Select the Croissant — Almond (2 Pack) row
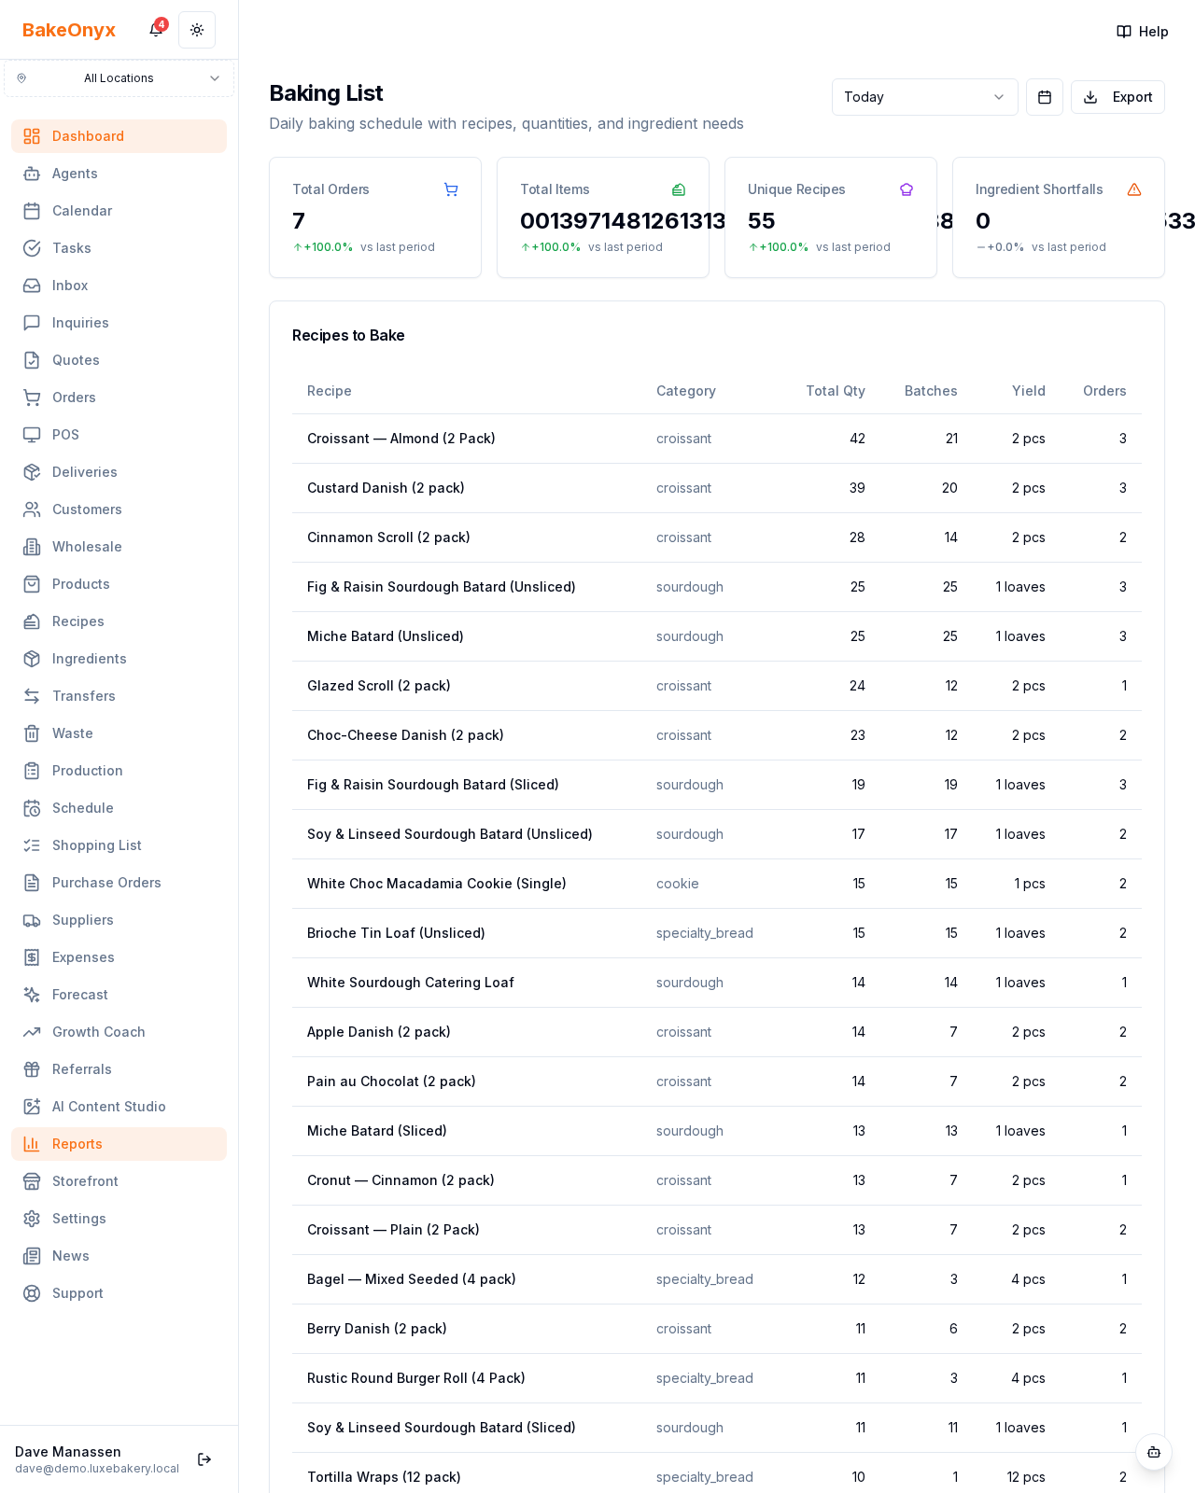The height and width of the screenshot is (1493, 1195). click(717, 439)
